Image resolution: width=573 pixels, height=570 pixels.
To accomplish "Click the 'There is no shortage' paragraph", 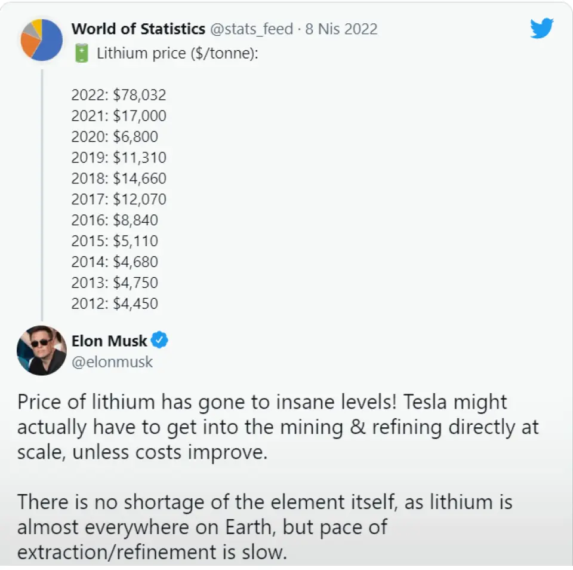I will click(264, 526).
